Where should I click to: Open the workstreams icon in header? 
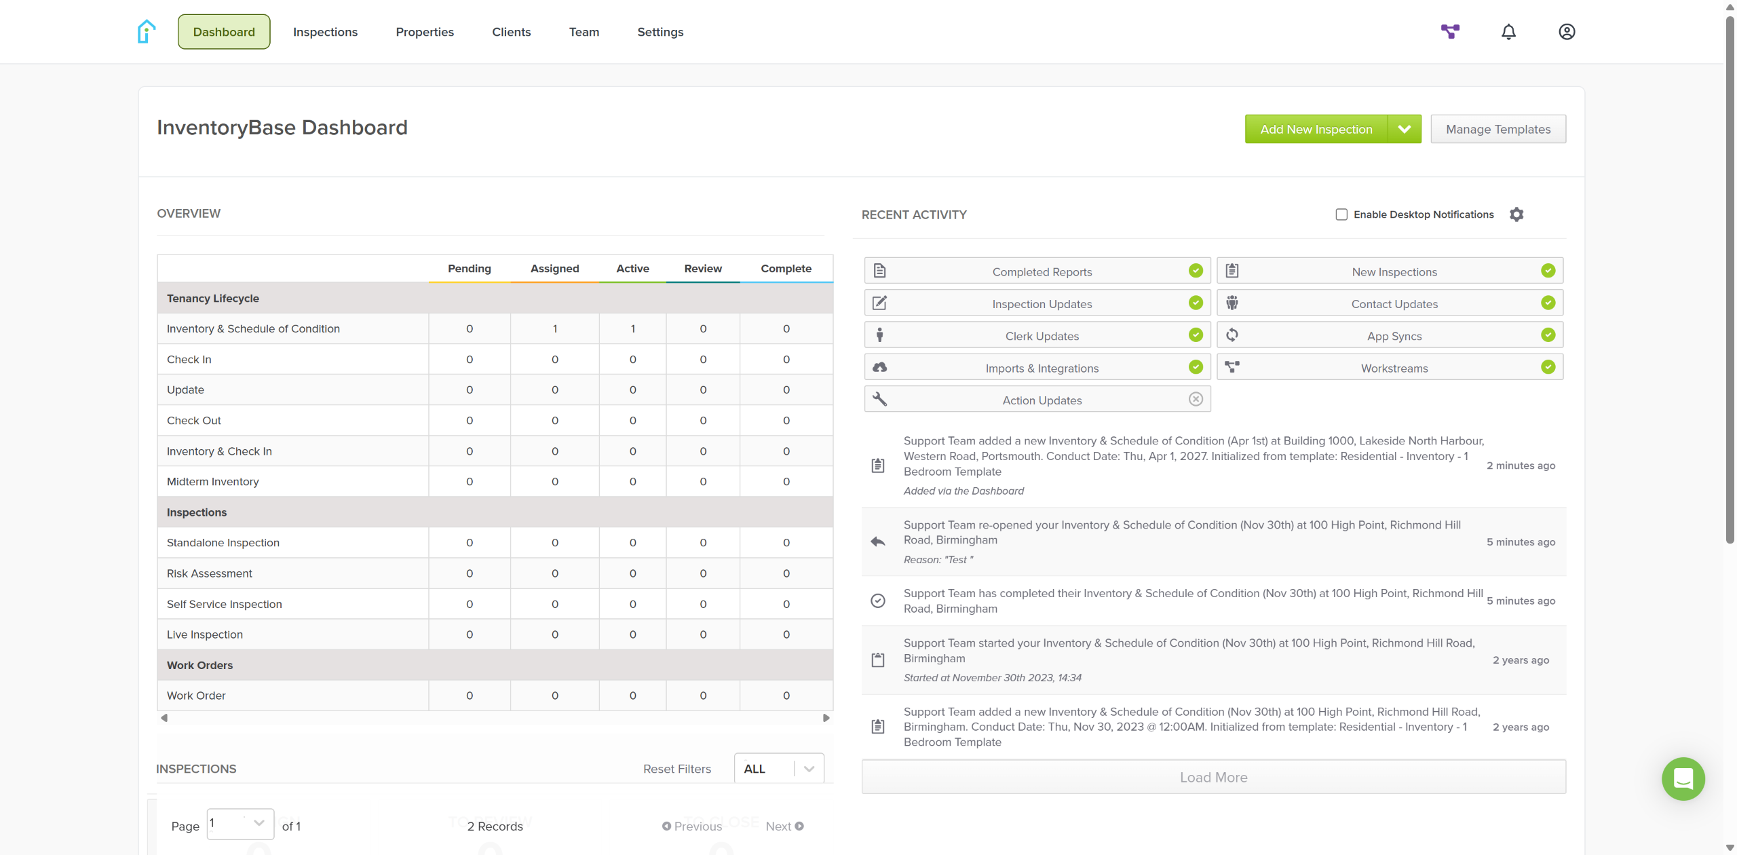[1450, 32]
